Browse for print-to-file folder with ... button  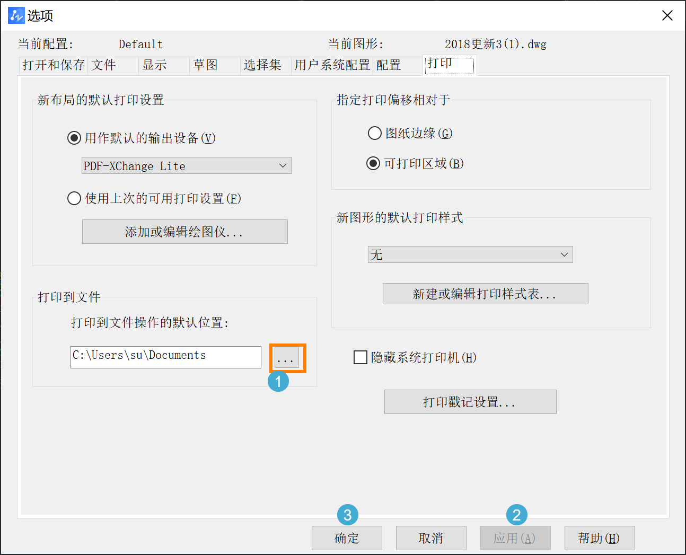287,358
